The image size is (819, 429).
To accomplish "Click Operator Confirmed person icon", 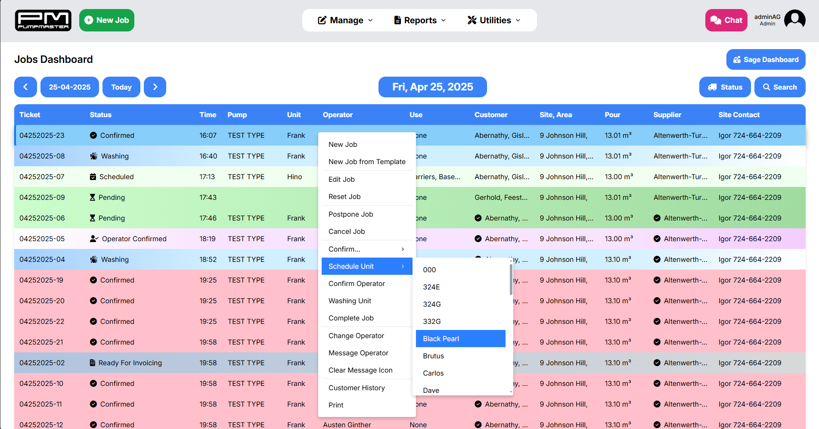I will tap(94, 239).
